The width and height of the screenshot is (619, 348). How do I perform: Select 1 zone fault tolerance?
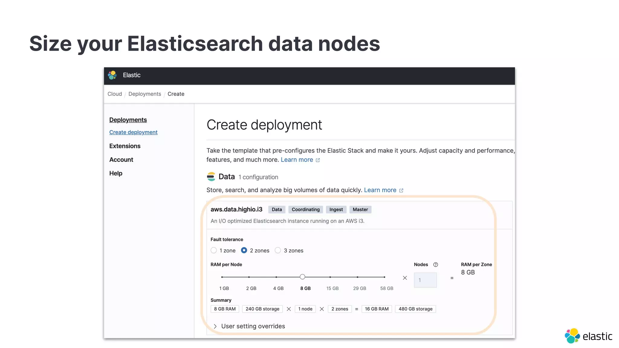click(214, 250)
